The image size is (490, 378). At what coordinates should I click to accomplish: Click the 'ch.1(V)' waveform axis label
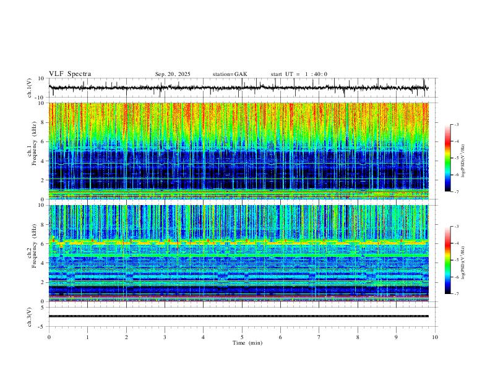click(x=30, y=88)
